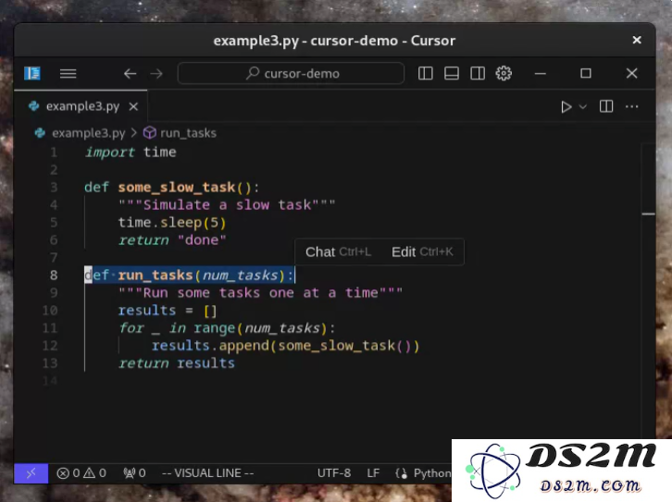Change the LF end-of-line sequence
The image size is (672, 502).
click(373, 473)
